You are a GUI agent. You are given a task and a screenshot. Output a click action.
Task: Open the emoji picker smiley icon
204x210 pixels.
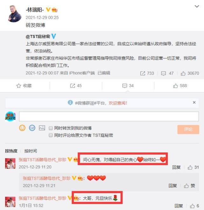22,128
